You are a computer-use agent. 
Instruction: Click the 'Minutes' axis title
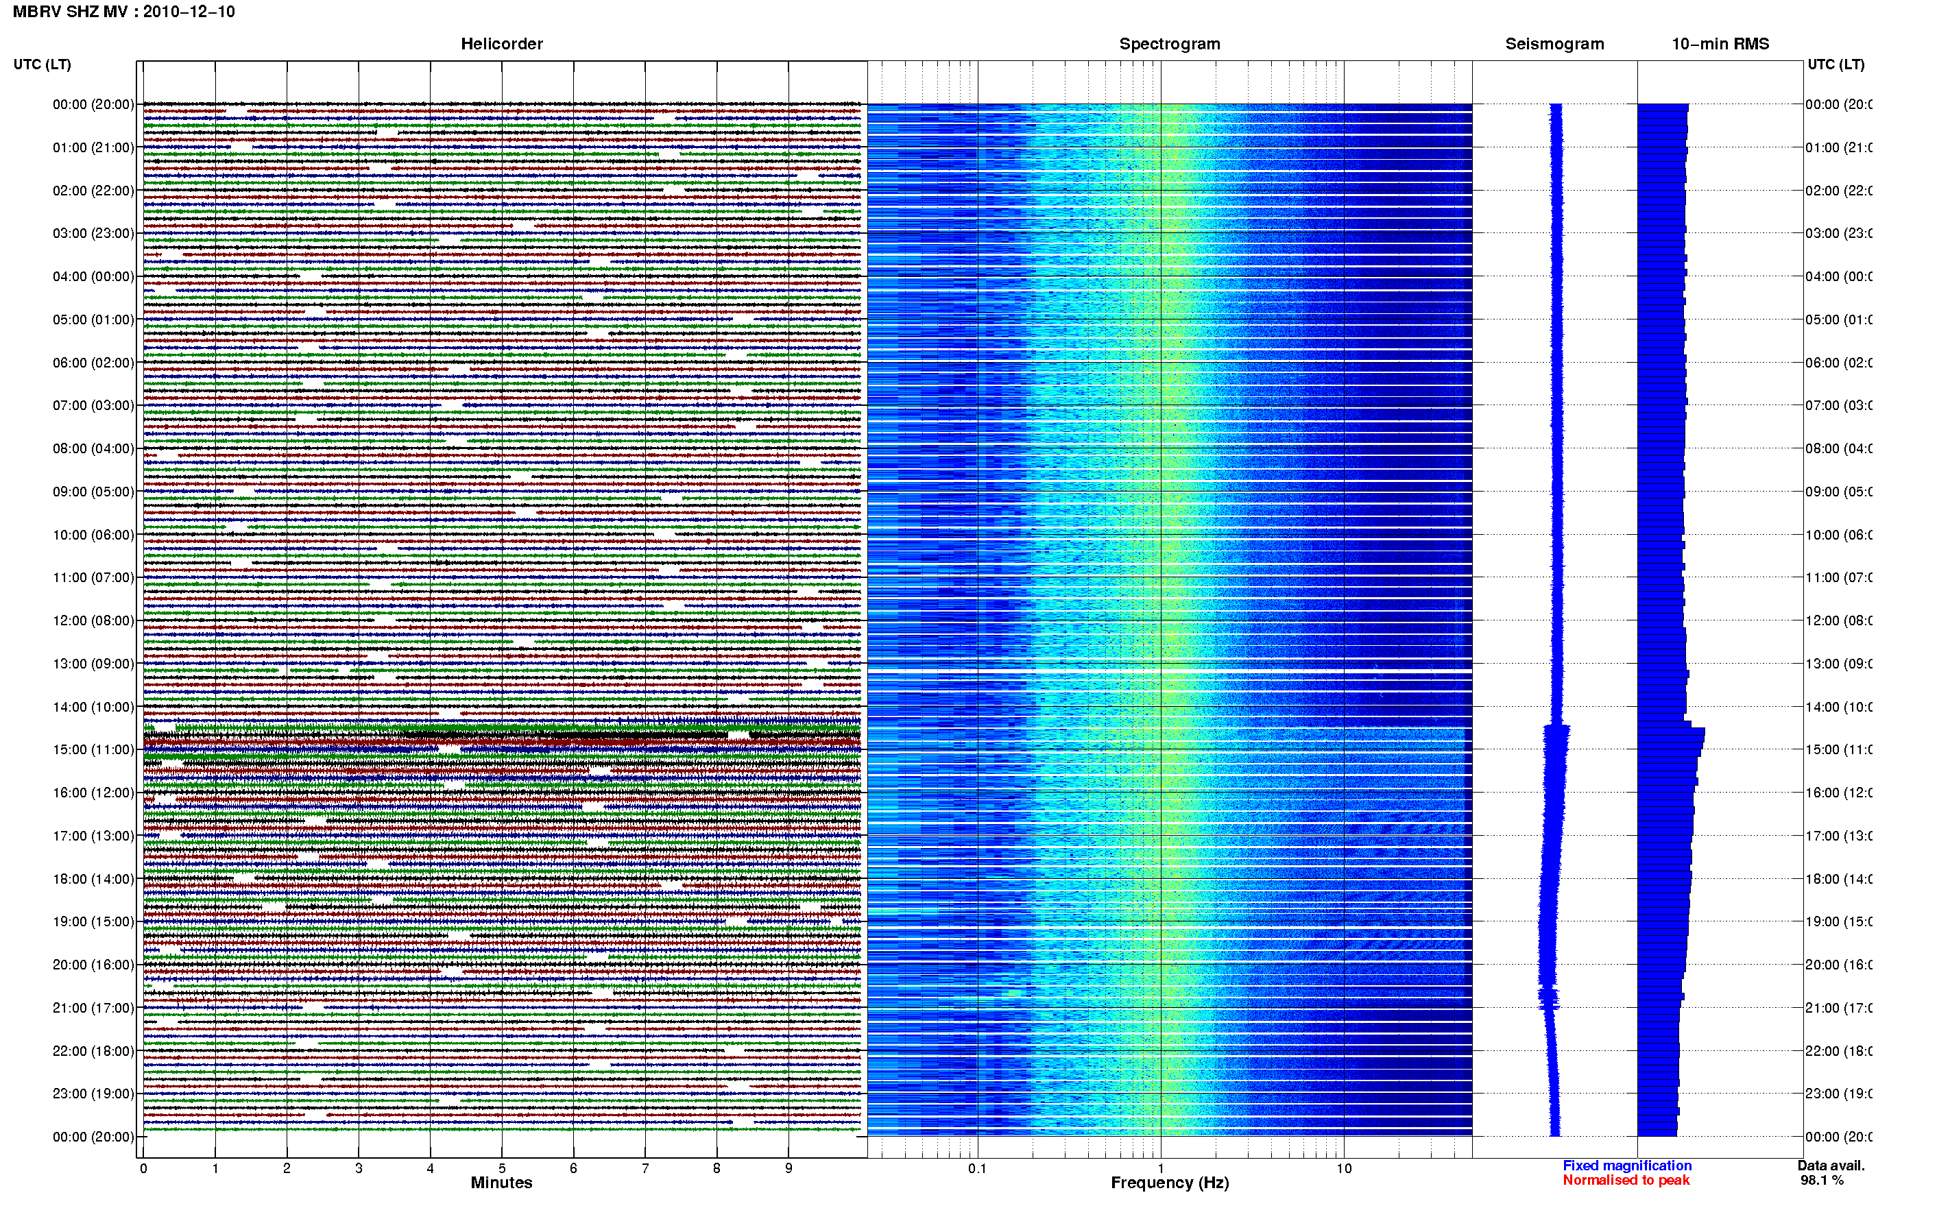pyautogui.click(x=501, y=1183)
